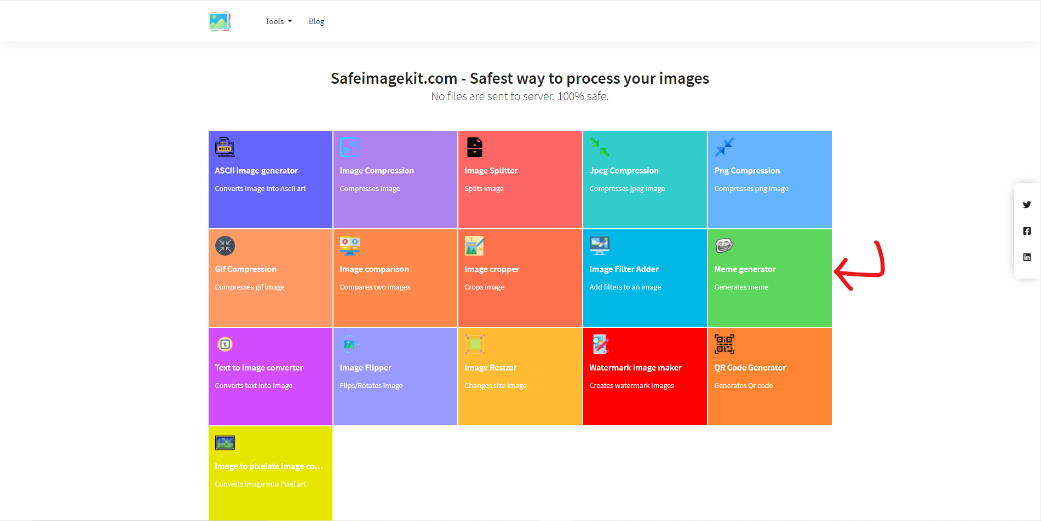
Task: Share on LinkedIn via sidebar icon
Action: 1027,257
